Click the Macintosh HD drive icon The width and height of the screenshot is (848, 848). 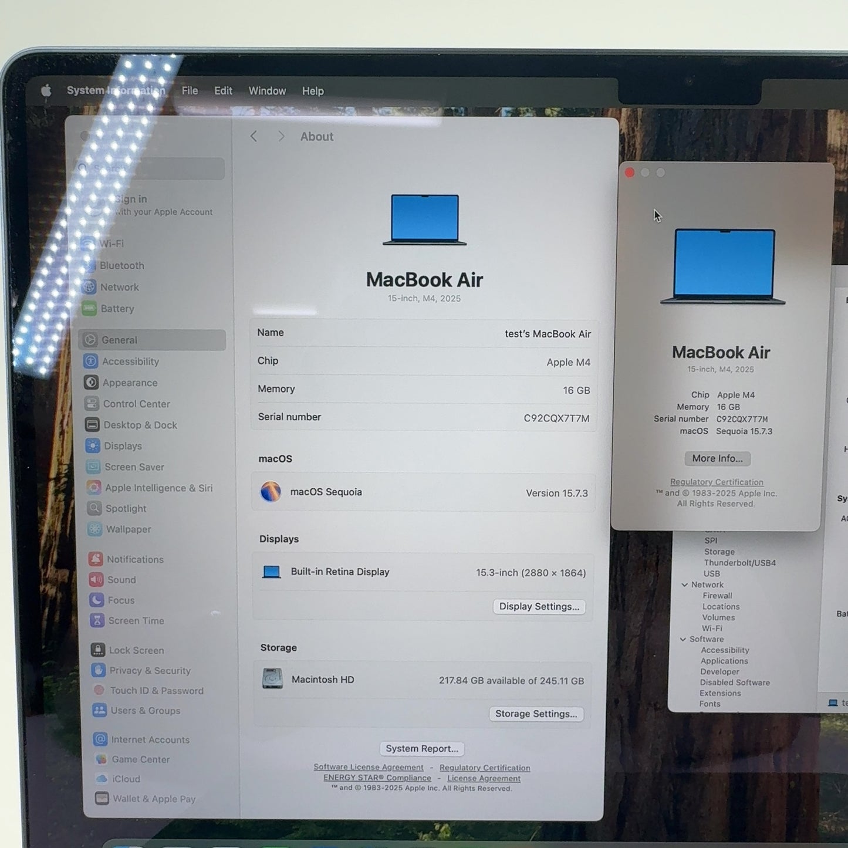pos(272,679)
